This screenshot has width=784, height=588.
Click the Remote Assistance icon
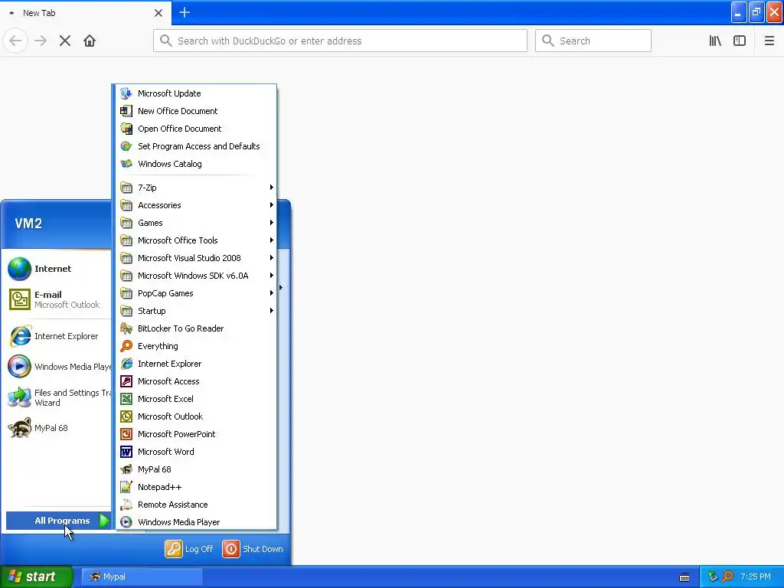(126, 505)
